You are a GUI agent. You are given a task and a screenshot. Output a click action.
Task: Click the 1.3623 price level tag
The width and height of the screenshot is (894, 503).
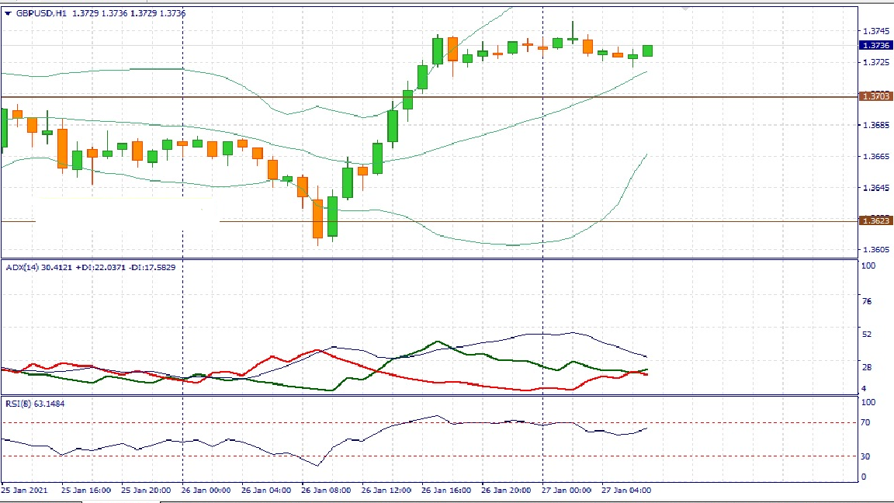point(875,221)
